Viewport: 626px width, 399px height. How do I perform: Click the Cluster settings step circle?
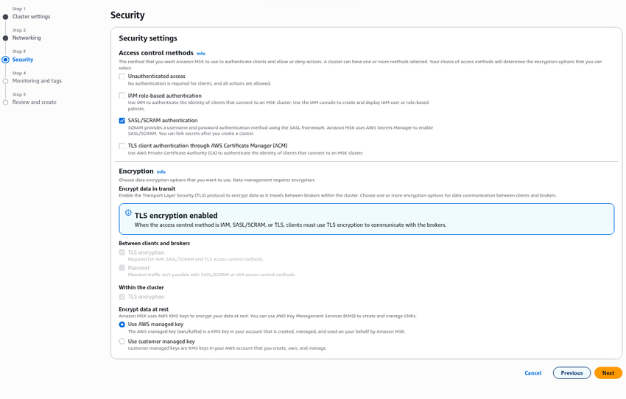pyautogui.click(x=6, y=16)
